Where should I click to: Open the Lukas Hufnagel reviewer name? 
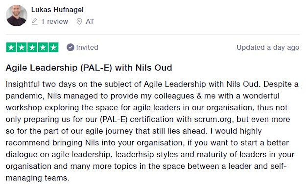57,10
